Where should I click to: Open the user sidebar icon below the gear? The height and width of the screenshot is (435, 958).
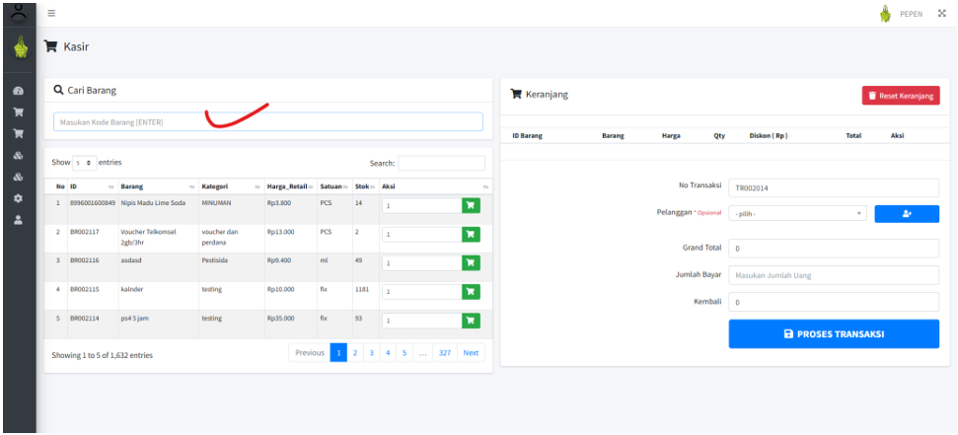point(19,220)
